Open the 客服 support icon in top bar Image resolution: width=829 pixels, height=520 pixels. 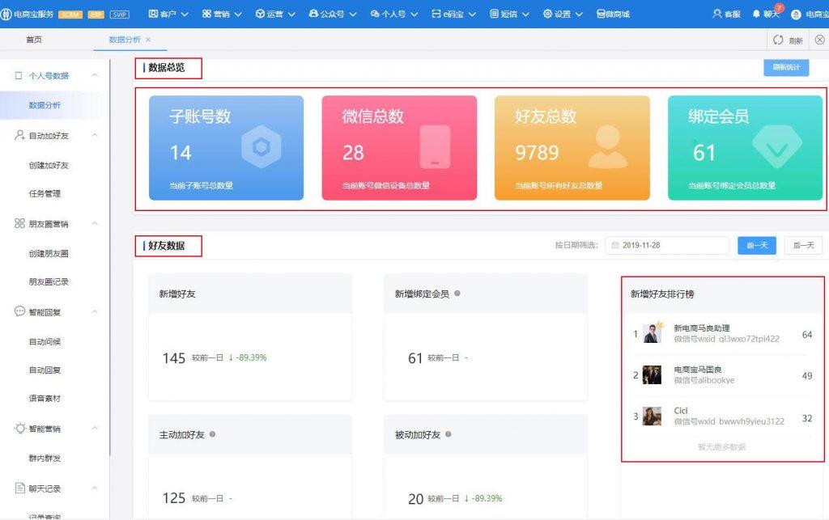[x=717, y=14]
